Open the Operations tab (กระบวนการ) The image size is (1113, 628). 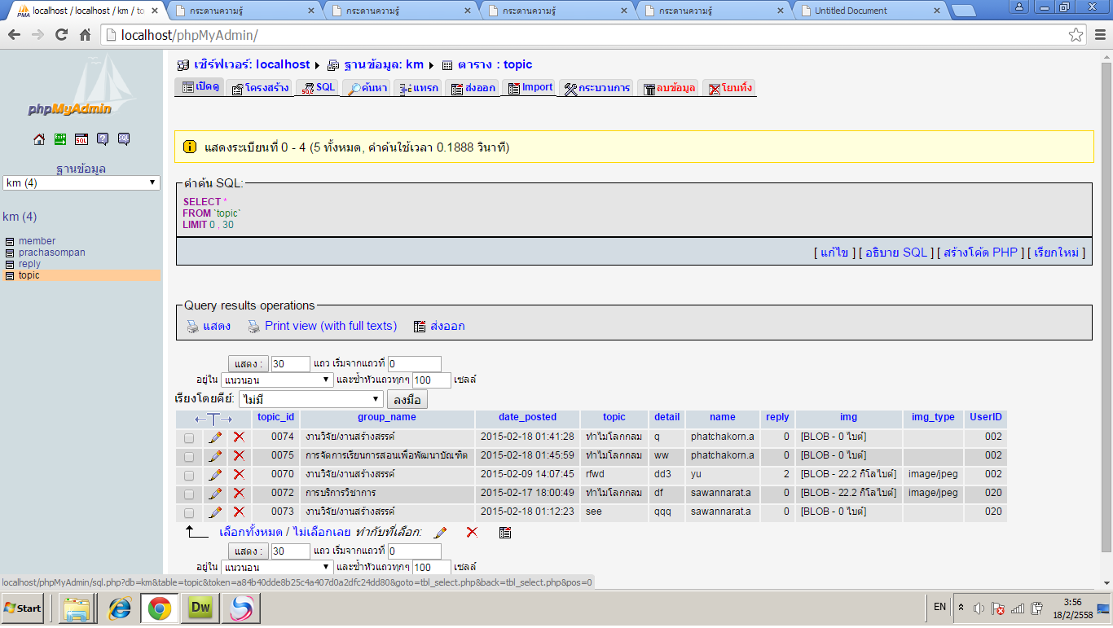tap(597, 88)
